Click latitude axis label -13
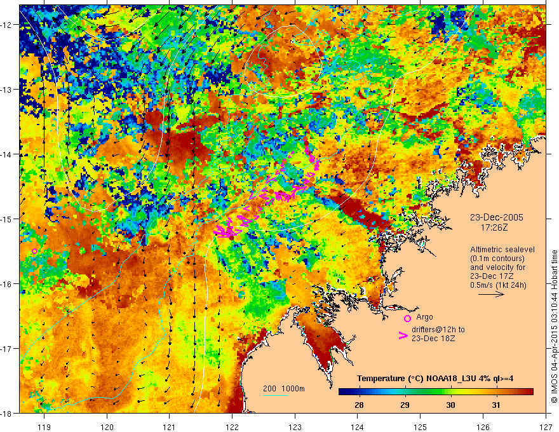This screenshot has width=559, height=432. point(7,90)
